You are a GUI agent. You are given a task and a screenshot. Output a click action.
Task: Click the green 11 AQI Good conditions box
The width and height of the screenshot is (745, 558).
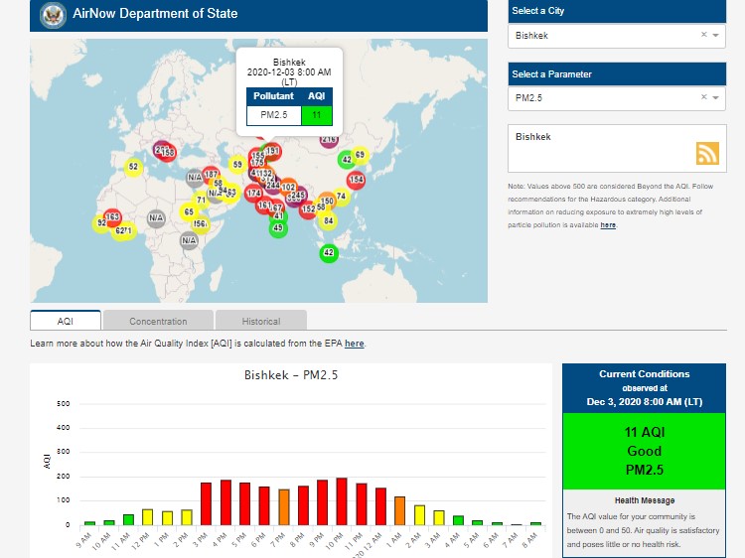coord(645,452)
